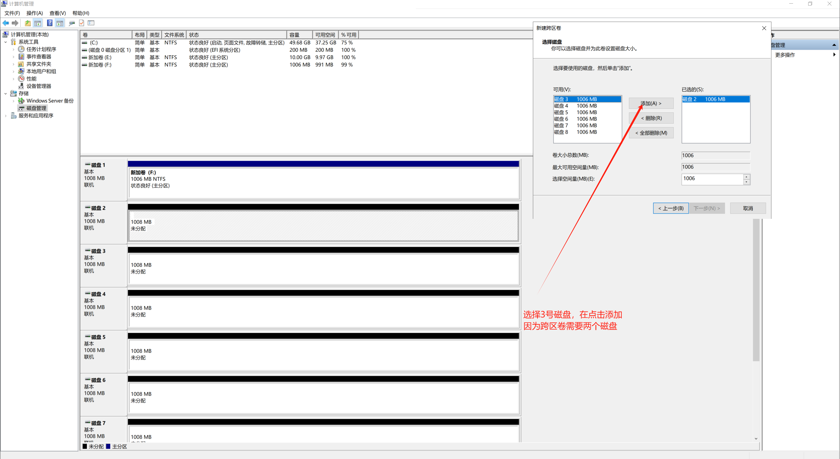Increase 选择空间量 with the up spinner arrow
840x459 pixels.
[x=746, y=177]
